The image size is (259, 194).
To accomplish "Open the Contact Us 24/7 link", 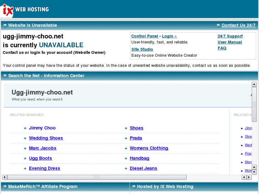I will click(238, 25).
